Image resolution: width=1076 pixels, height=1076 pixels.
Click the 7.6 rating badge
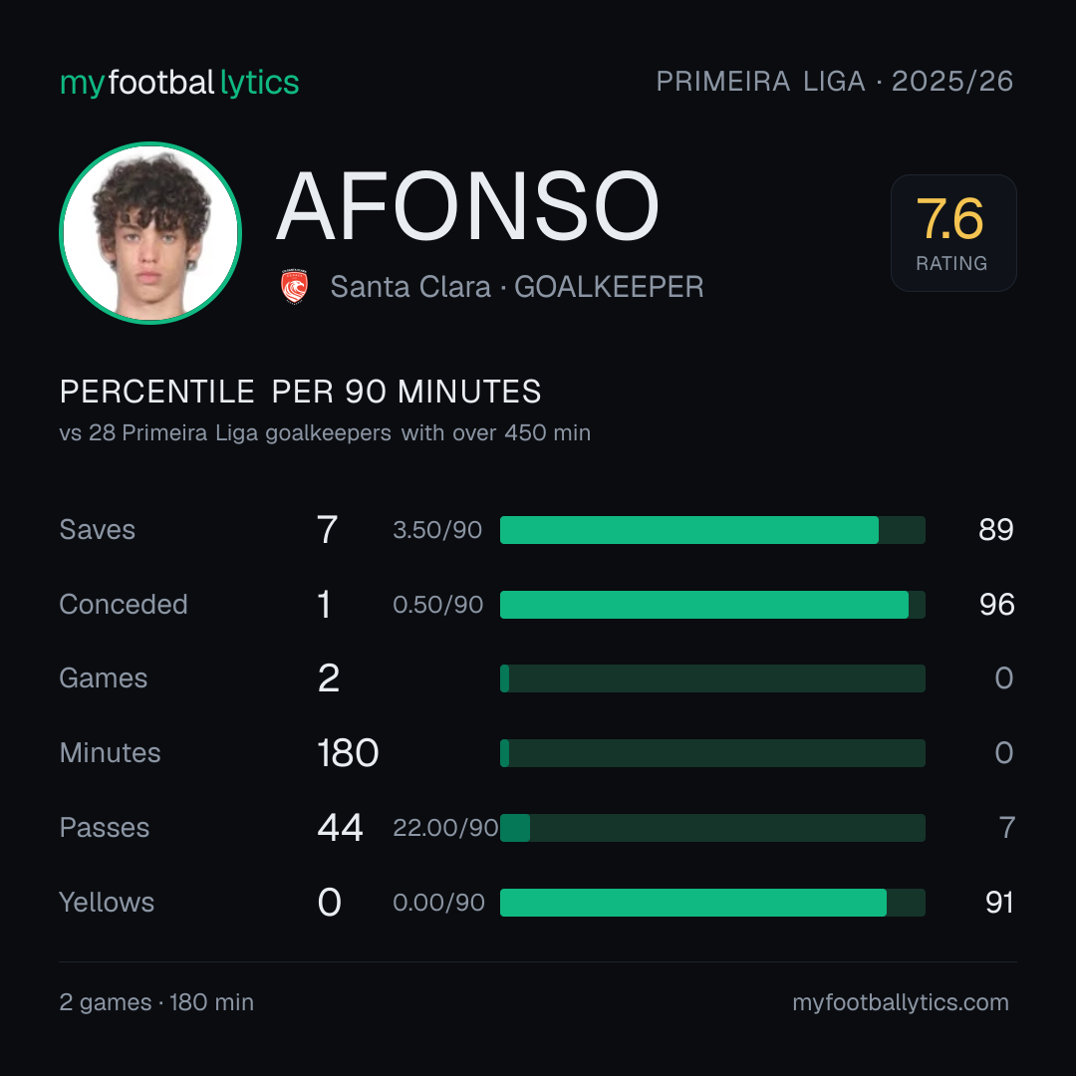pos(953,232)
